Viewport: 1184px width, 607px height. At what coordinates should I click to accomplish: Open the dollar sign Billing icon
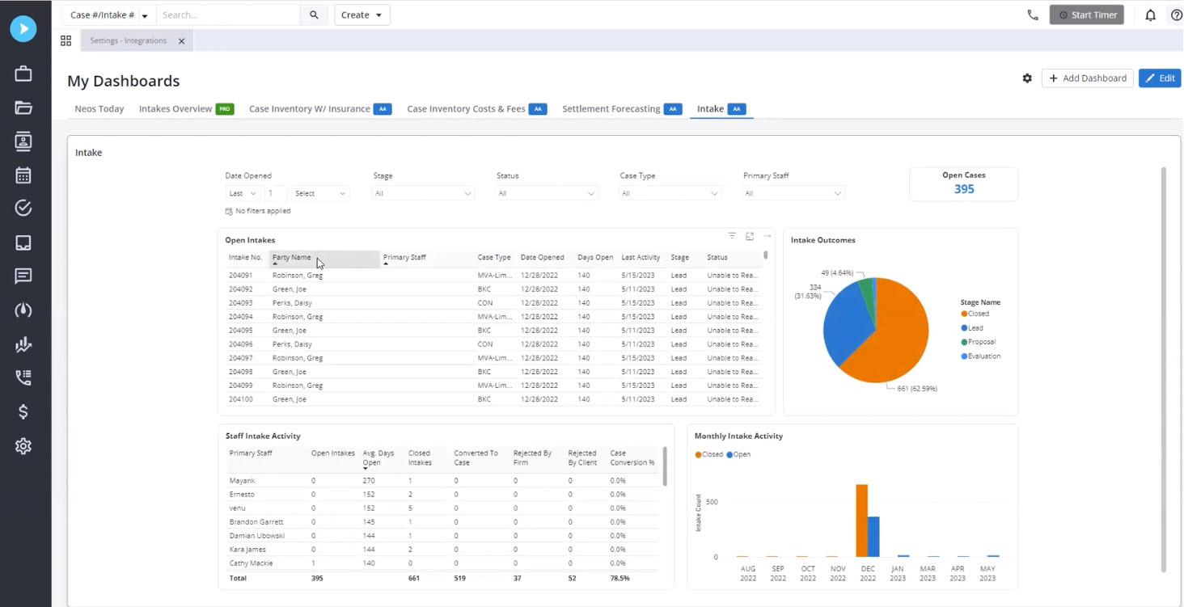[23, 411]
